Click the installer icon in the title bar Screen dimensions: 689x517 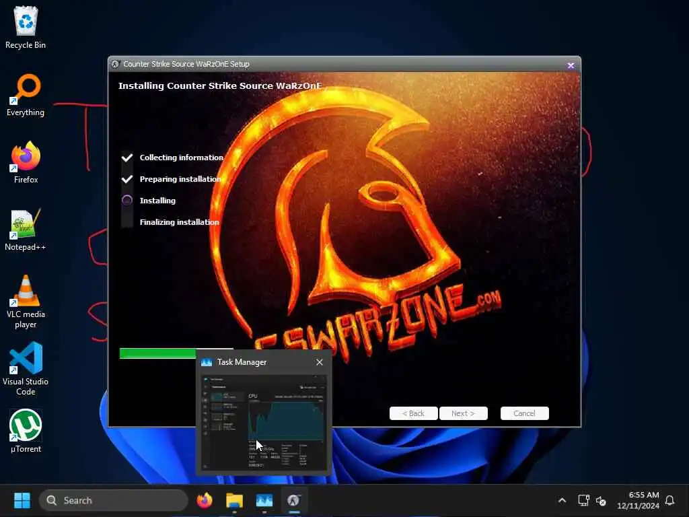(115, 64)
